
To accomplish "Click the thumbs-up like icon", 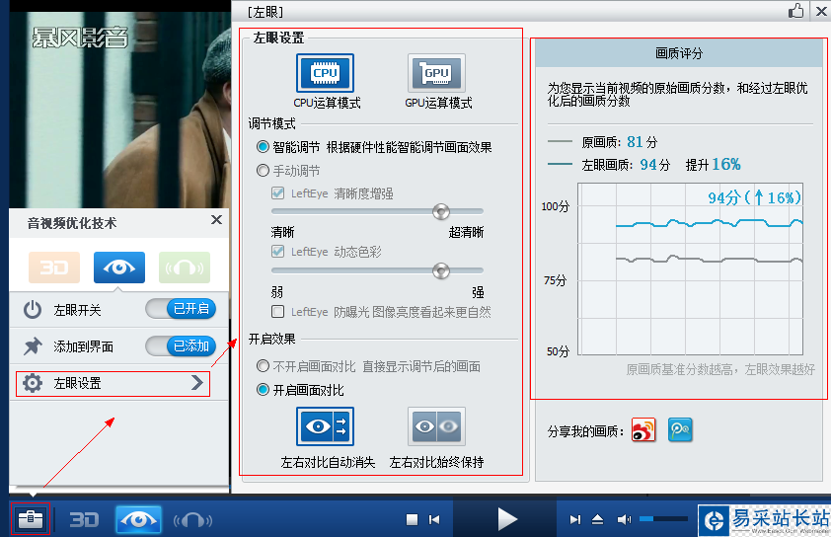I will pyautogui.click(x=795, y=11).
